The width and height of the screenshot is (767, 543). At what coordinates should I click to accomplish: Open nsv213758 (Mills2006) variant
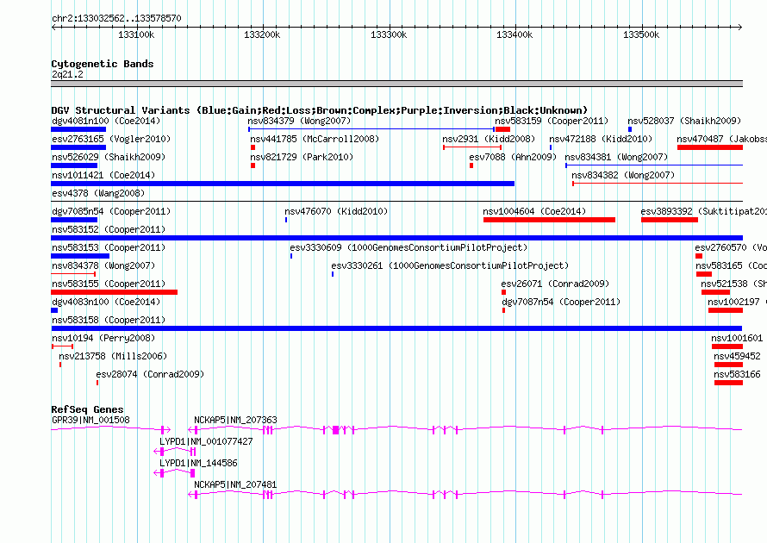(x=113, y=356)
